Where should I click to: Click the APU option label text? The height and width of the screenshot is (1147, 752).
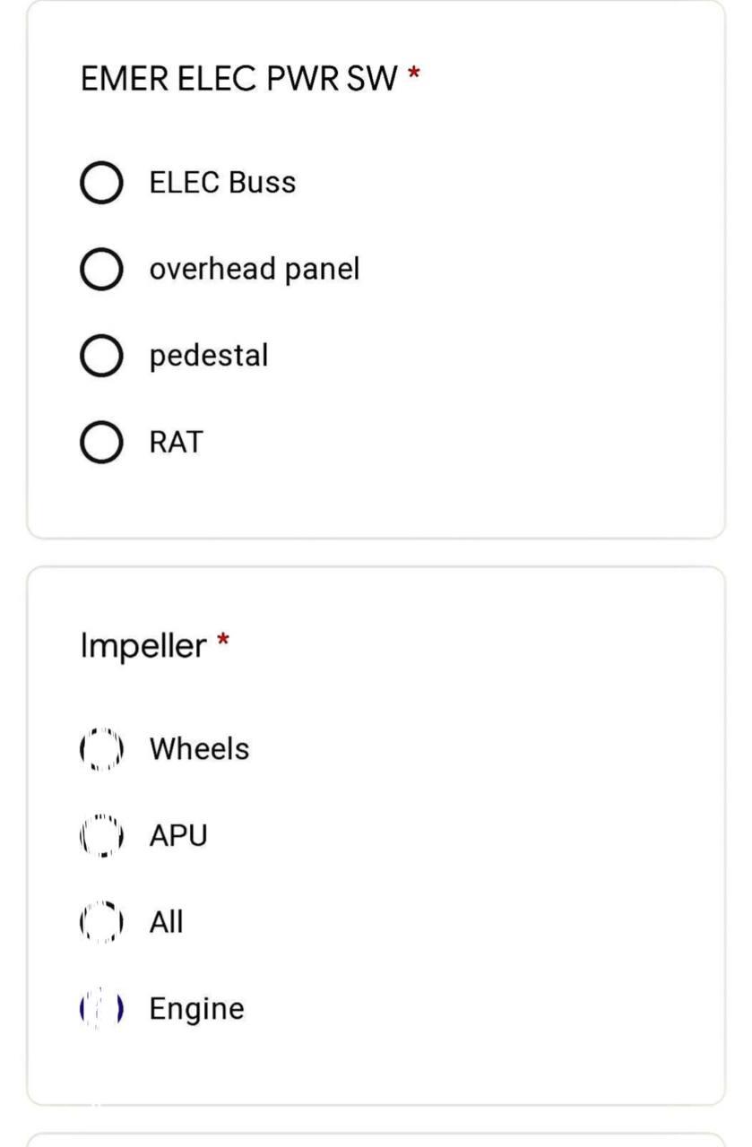[180, 834]
